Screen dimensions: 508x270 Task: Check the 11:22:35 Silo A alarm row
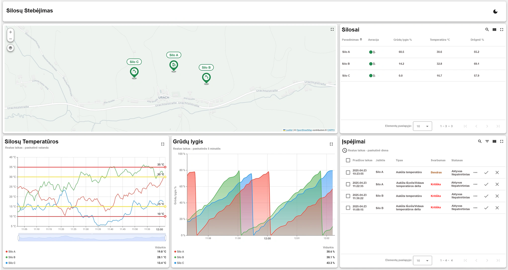pyautogui.click(x=348, y=184)
